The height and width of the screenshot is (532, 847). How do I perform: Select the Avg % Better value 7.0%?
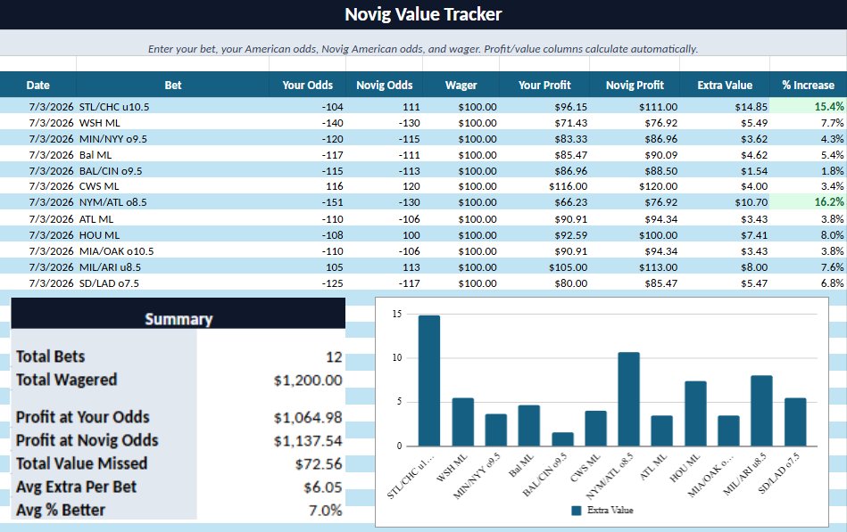325,510
